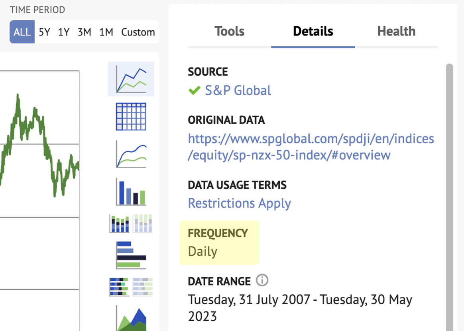The image size is (464, 331).
Task: Pick the 100% stacked column chart icon
Action: click(x=143, y=223)
